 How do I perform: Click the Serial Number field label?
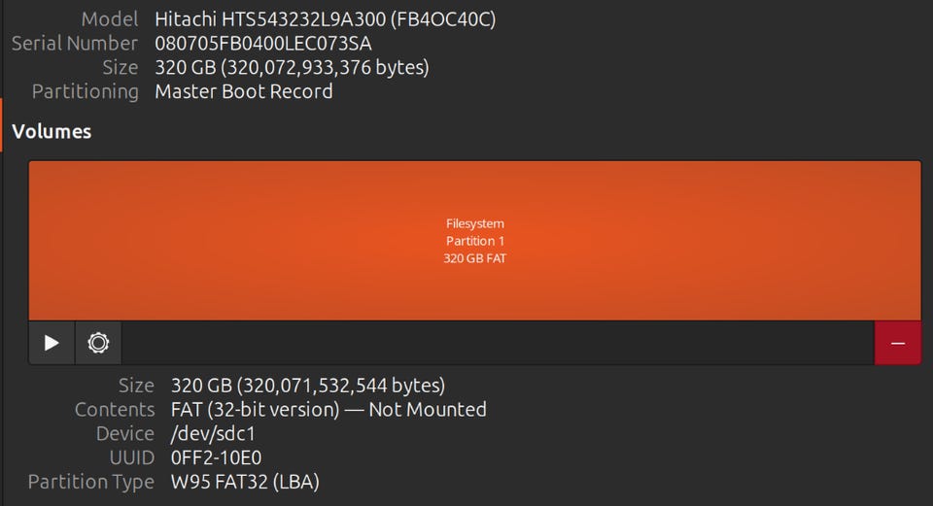pyautogui.click(x=75, y=44)
